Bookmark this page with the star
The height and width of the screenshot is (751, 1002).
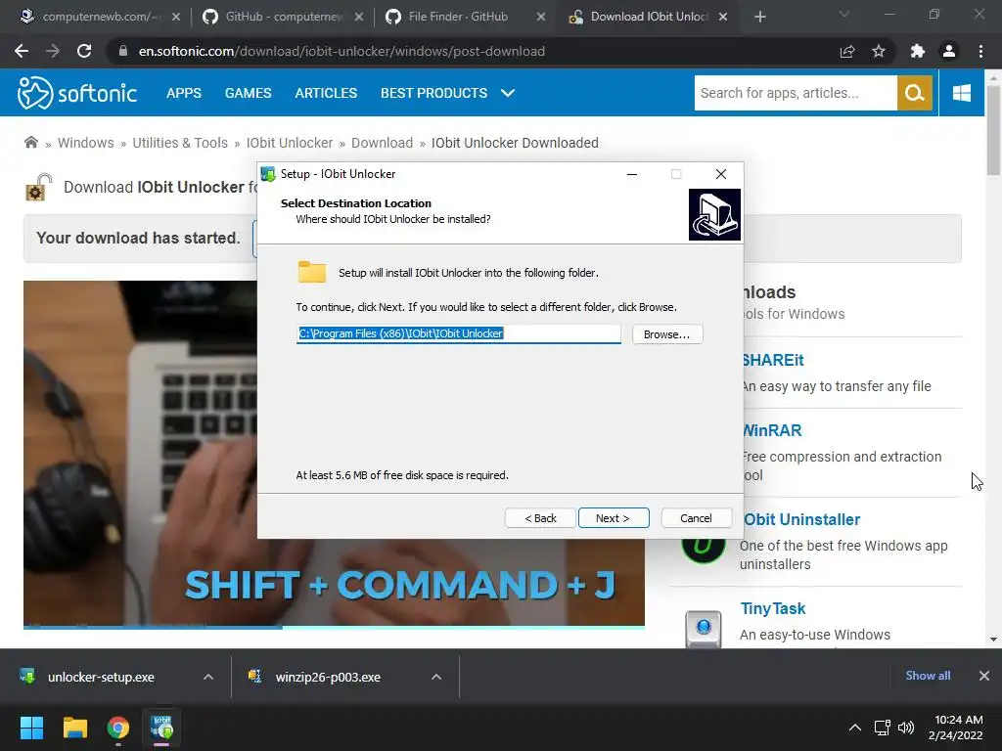(x=879, y=51)
